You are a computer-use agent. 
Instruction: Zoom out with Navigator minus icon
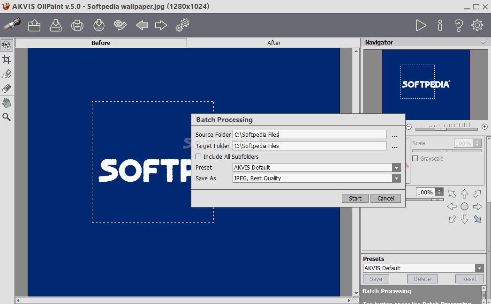click(408, 126)
